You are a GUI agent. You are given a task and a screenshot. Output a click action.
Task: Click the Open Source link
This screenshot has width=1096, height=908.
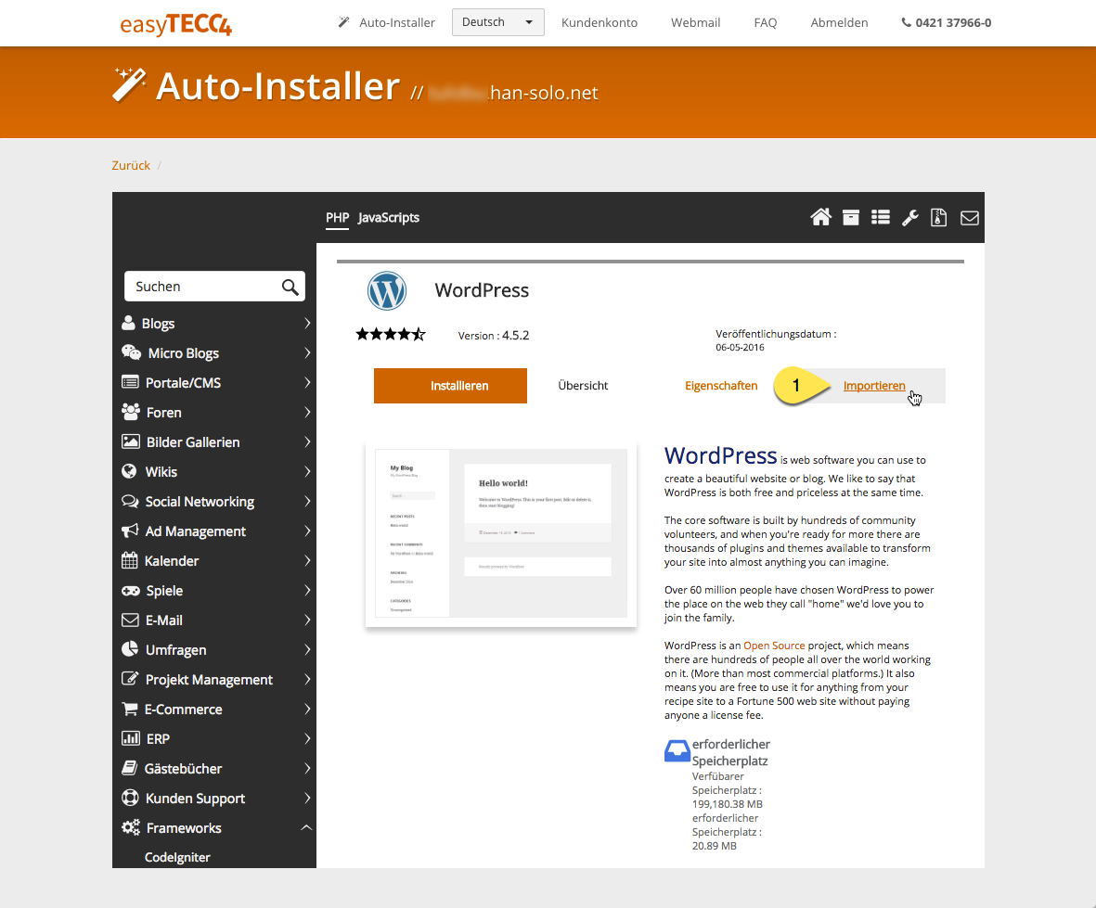click(x=774, y=646)
